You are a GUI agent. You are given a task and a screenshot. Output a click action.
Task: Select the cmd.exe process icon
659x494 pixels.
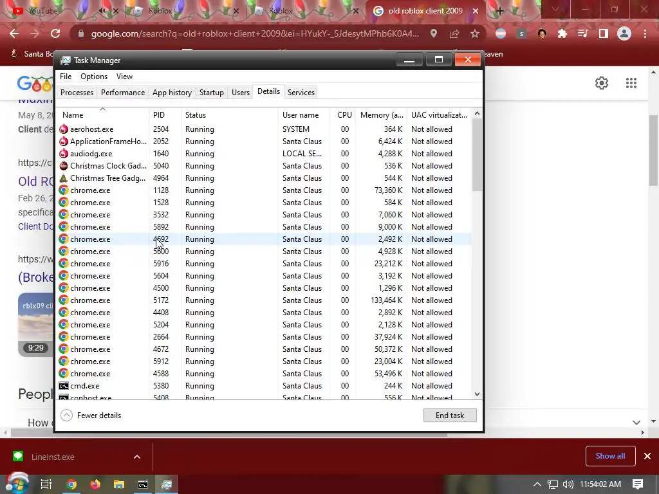[64, 386]
